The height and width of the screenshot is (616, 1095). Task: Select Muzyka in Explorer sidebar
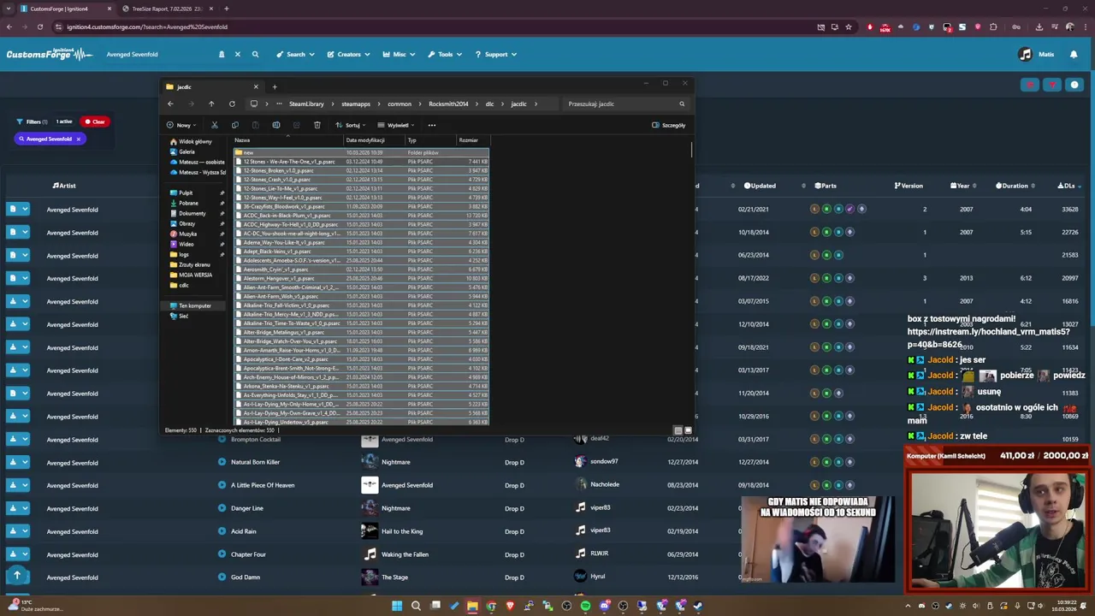tap(187, 234)
